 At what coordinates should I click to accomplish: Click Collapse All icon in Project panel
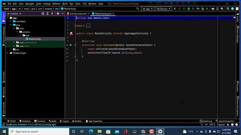[52, 13]
